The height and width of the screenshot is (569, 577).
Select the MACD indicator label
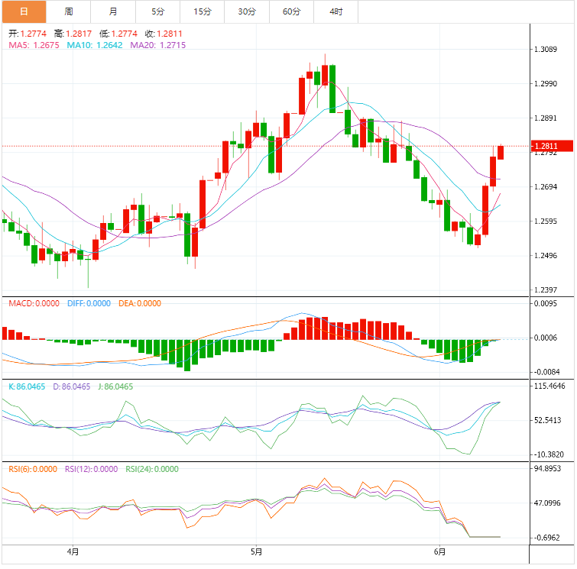[34, 303]
